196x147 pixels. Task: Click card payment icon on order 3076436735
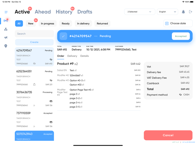51,101
